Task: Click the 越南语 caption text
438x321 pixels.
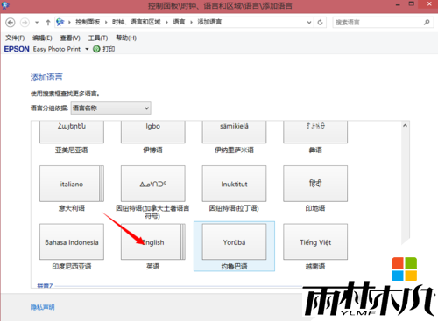Action: pyautogui.click(x=315, y=267)
